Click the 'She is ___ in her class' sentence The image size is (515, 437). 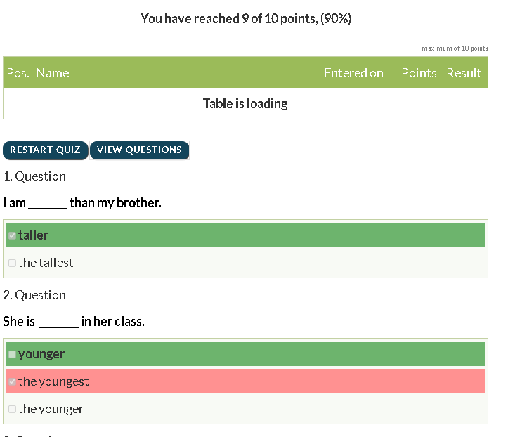(x=74, y=322)
